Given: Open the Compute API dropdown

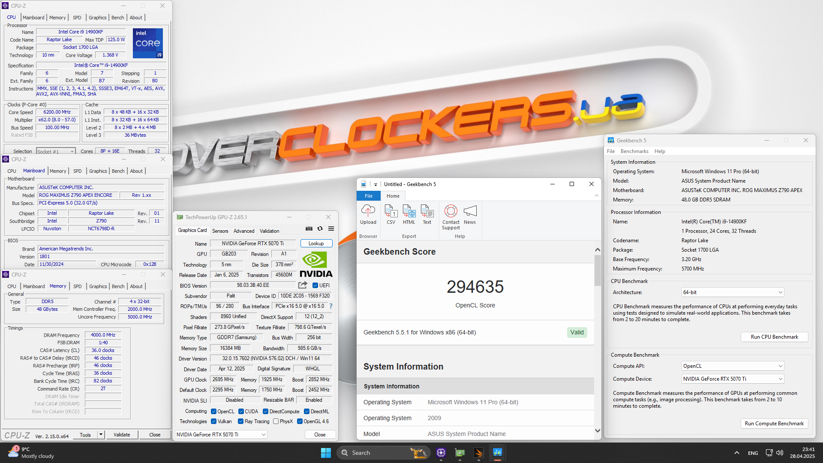Looking at the screenshot, I should (x=733, y=366).
